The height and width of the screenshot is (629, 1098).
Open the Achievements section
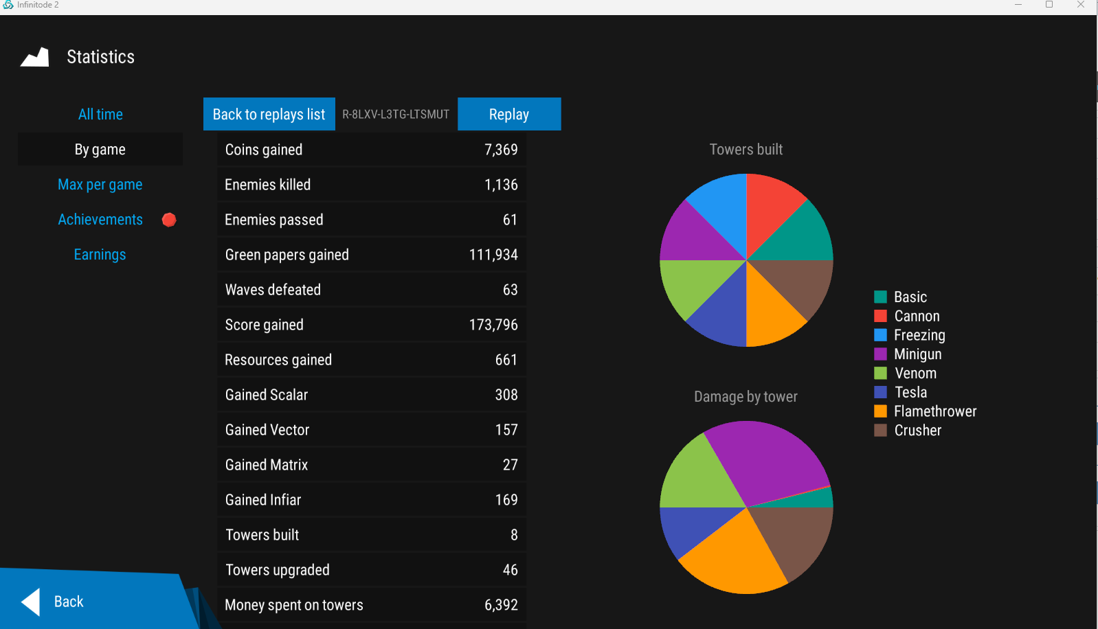tap(100, 220)
